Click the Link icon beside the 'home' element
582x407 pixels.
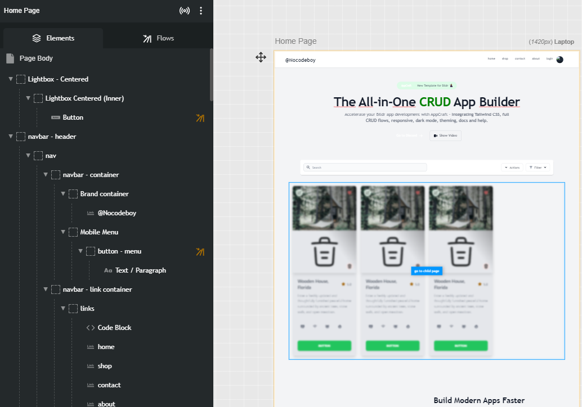(90, 347)
